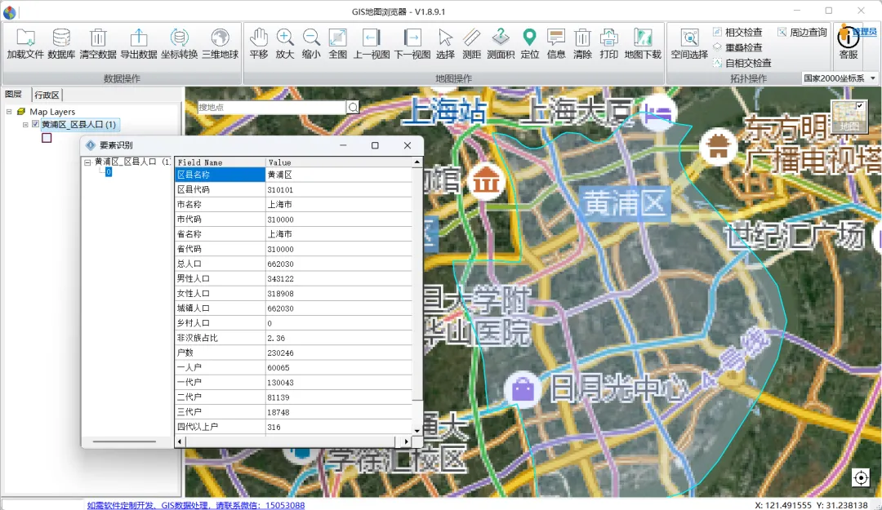
Task: Open the 数据库 database tool
Action: click(61, 38)
